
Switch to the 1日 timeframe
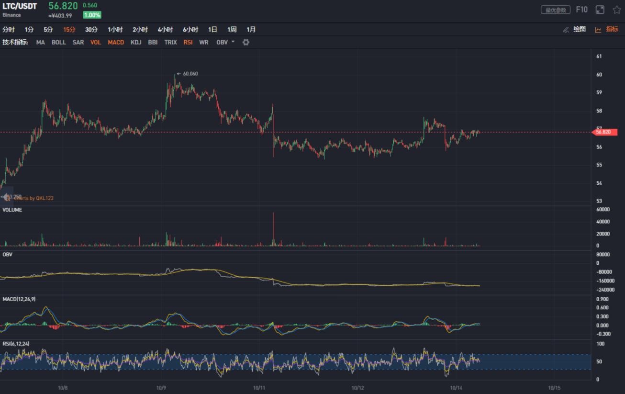point(212,29)
